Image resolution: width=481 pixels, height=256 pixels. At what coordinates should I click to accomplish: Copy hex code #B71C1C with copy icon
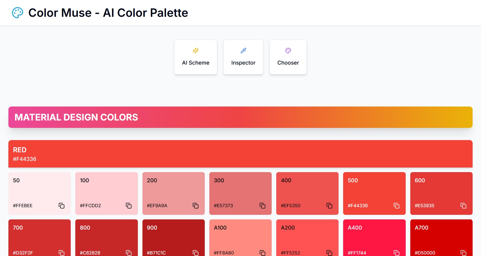(x=196, y=253)
